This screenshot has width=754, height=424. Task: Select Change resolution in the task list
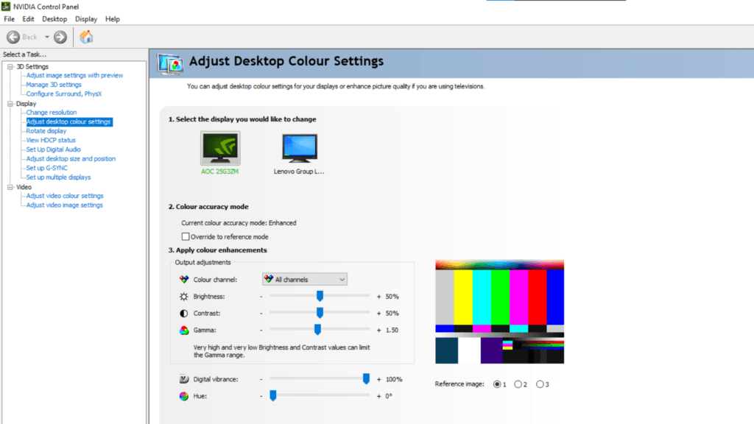tap(51, 112)
